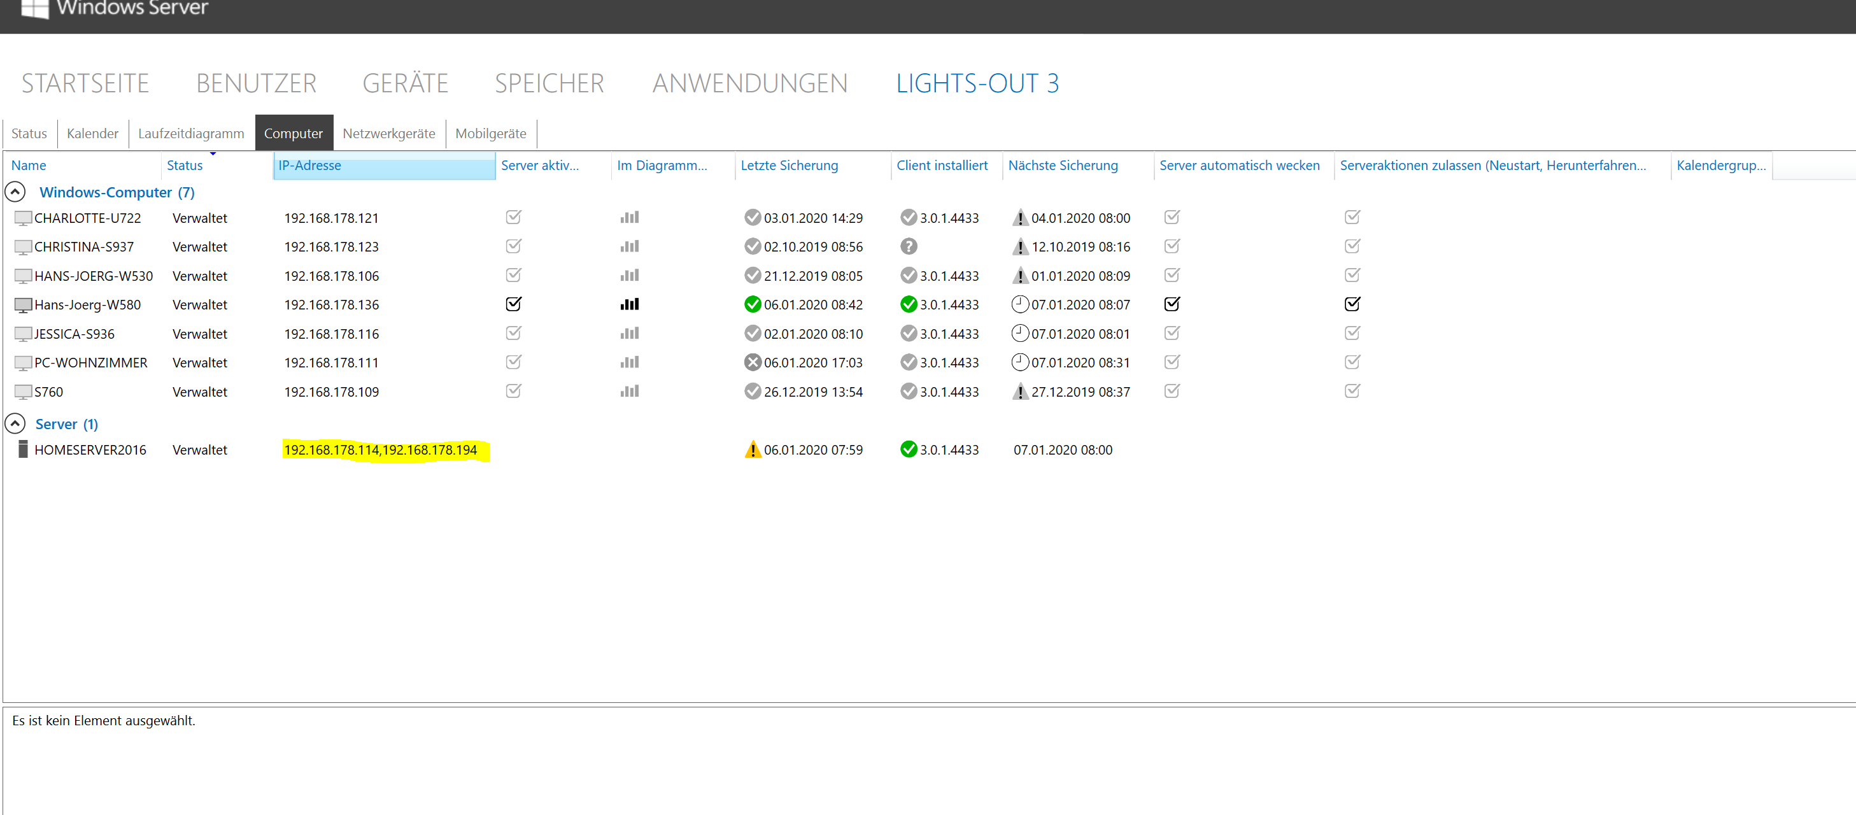Select the Hans-Joerg-W580 monitor icon

(23, 305)
